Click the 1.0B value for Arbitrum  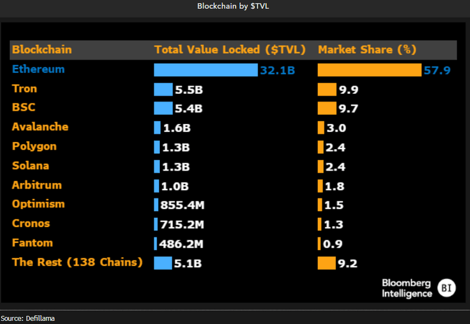click(x=175, y=186)
